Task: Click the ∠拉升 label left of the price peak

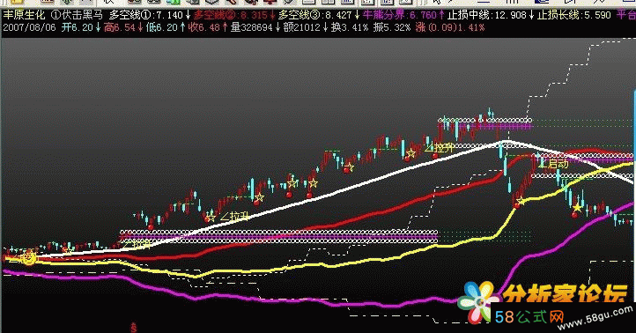Action: tap(440, 147)
